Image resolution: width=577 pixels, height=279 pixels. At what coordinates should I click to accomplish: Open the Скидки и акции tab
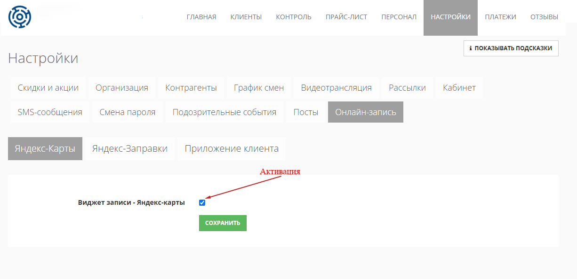click(48, 88)
